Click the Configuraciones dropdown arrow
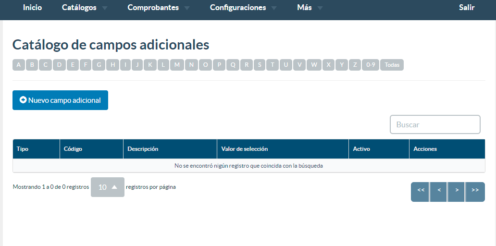The width and height of the screenshot is (496, 246). pos(274,8)
